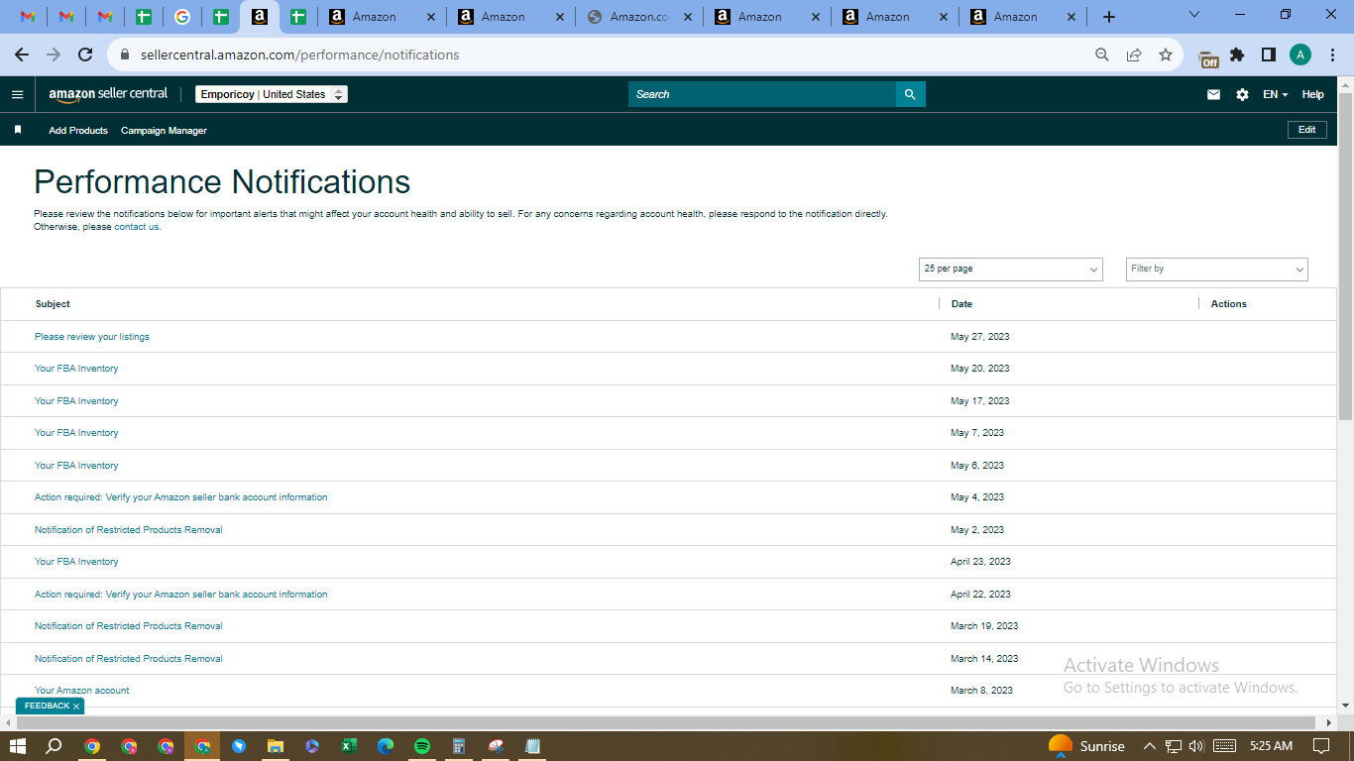This screenshot has width=1354, height=761.
Task: Open the 25 per page dropdown
Action: coord(1011,270)
